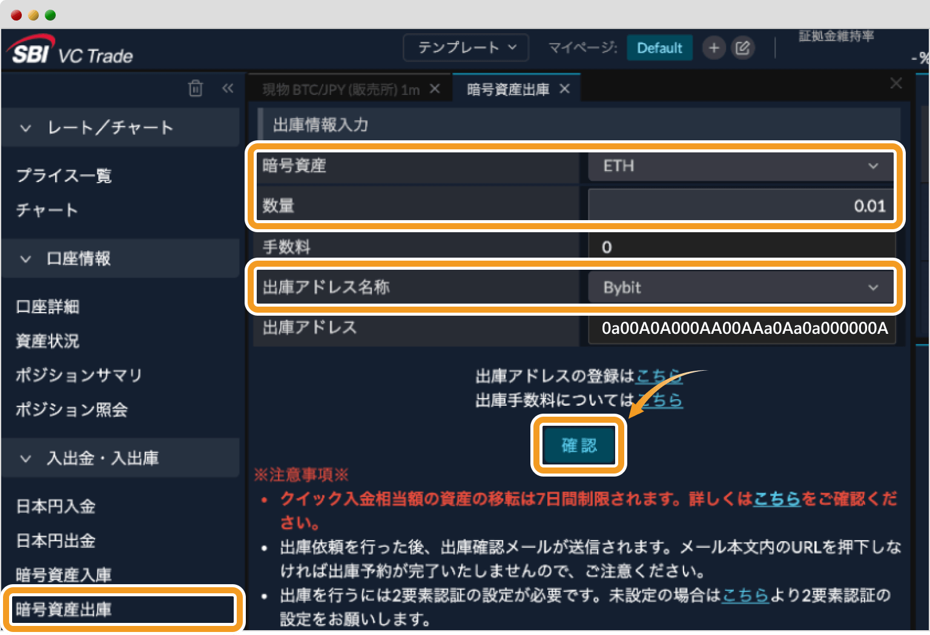Viewport: 930px width, 635px height.
Task: Click the red macOS window button
Action: [x=16, y=15]
